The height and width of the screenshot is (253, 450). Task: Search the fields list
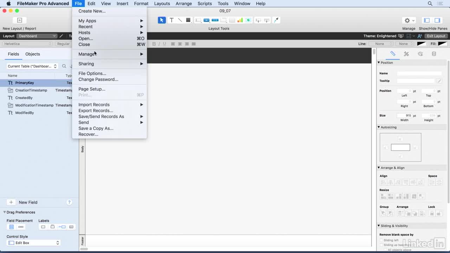(64, 66)
